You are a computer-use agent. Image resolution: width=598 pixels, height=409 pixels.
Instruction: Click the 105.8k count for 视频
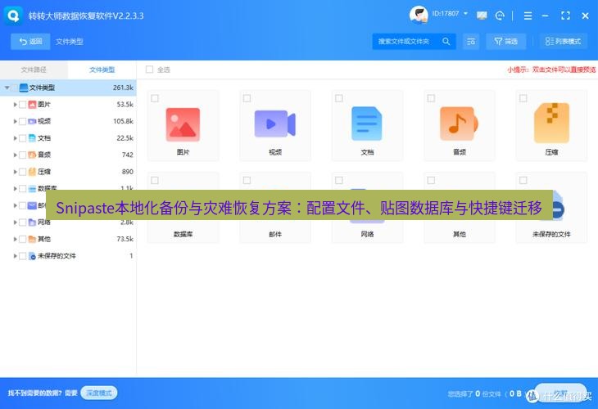(123, 121)
